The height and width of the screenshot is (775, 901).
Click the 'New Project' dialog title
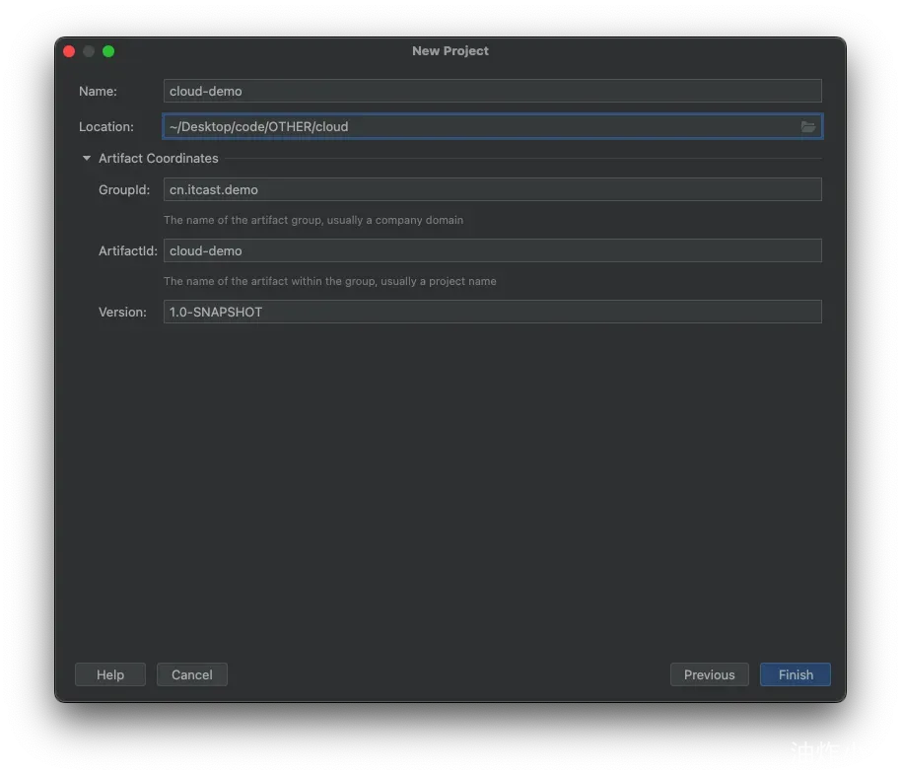tap(450, 50)
